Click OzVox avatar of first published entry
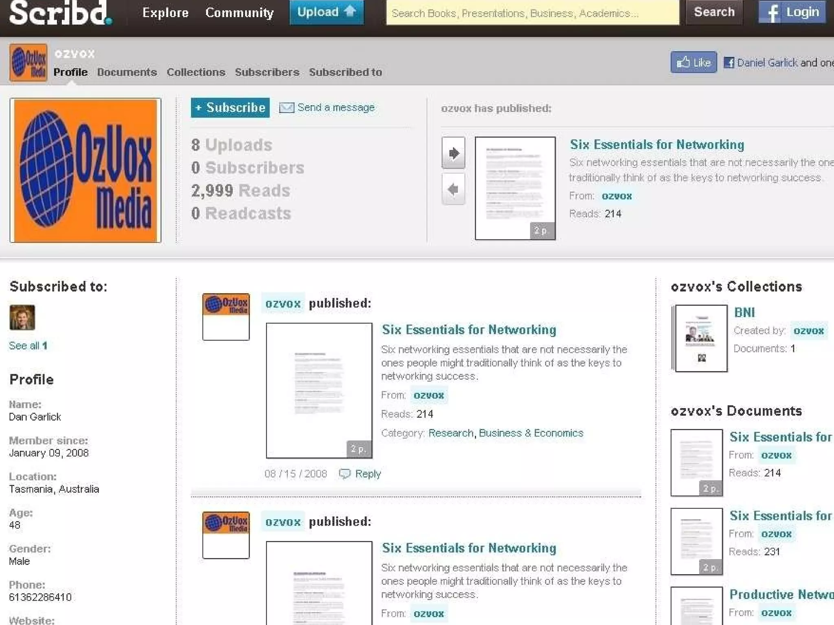Viewport: 834px width, 625px height. (226, 317)
